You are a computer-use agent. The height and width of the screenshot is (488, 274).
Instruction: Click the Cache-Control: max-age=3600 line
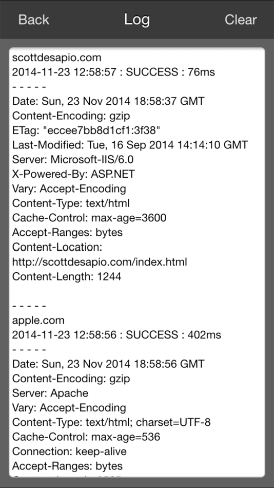pos(89,218)
